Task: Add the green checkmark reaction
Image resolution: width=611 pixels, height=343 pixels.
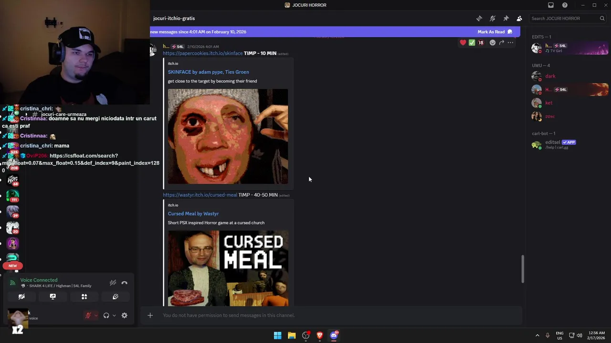Action: click(x=472, y=43)
